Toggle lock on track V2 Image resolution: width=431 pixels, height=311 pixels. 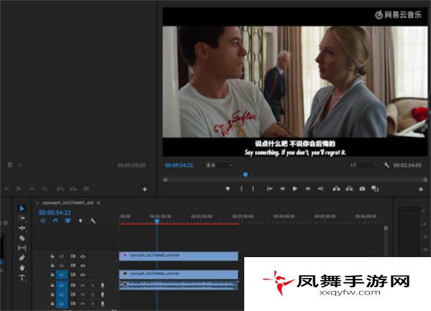pyautogui.click(x=52, y=266)
